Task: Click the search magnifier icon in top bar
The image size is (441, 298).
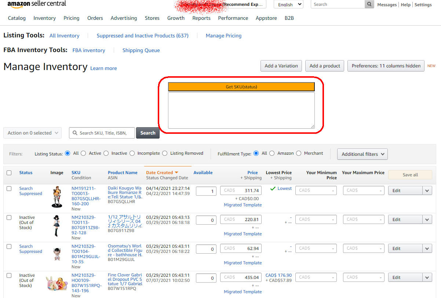Action: click(x=369, y=4)
